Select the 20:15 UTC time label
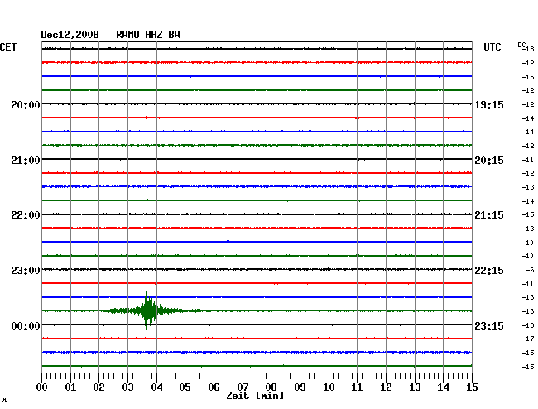Viewport: 538px width, 409px height. pyautogui.click(x=489, y=161)
